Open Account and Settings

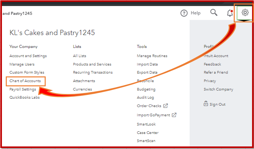coord(28,56)
